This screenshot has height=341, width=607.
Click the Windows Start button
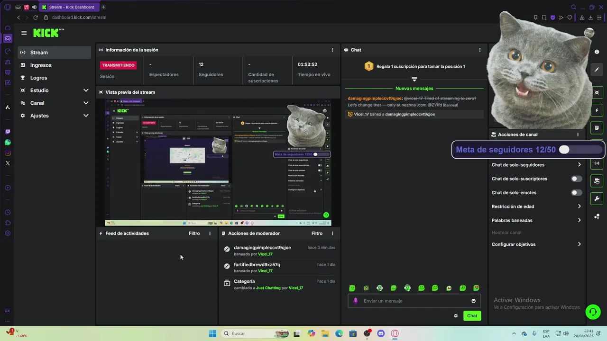coord(212,333)
